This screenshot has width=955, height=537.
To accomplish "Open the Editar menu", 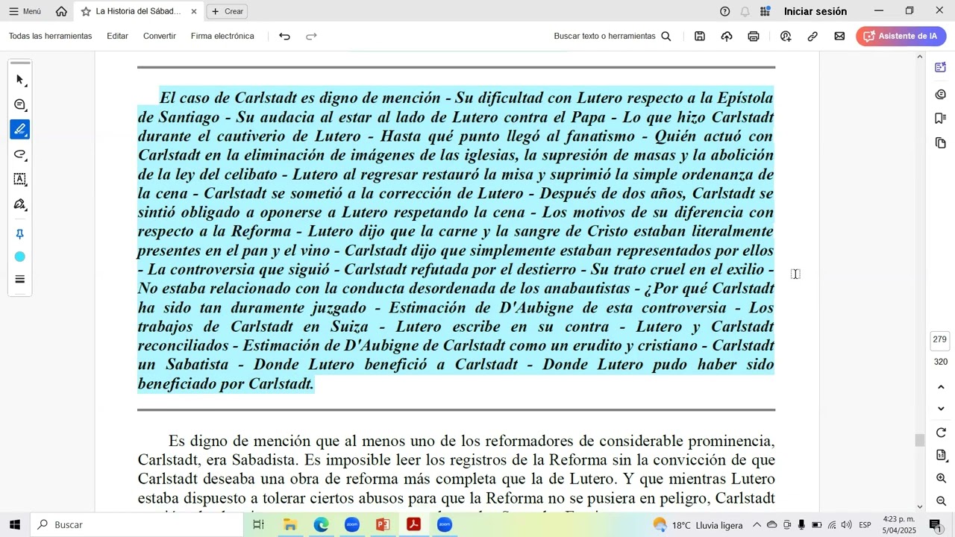I will pyautogui.click(x=117, y=36).
